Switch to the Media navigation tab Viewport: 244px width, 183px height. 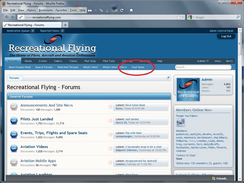coord(28,61)
